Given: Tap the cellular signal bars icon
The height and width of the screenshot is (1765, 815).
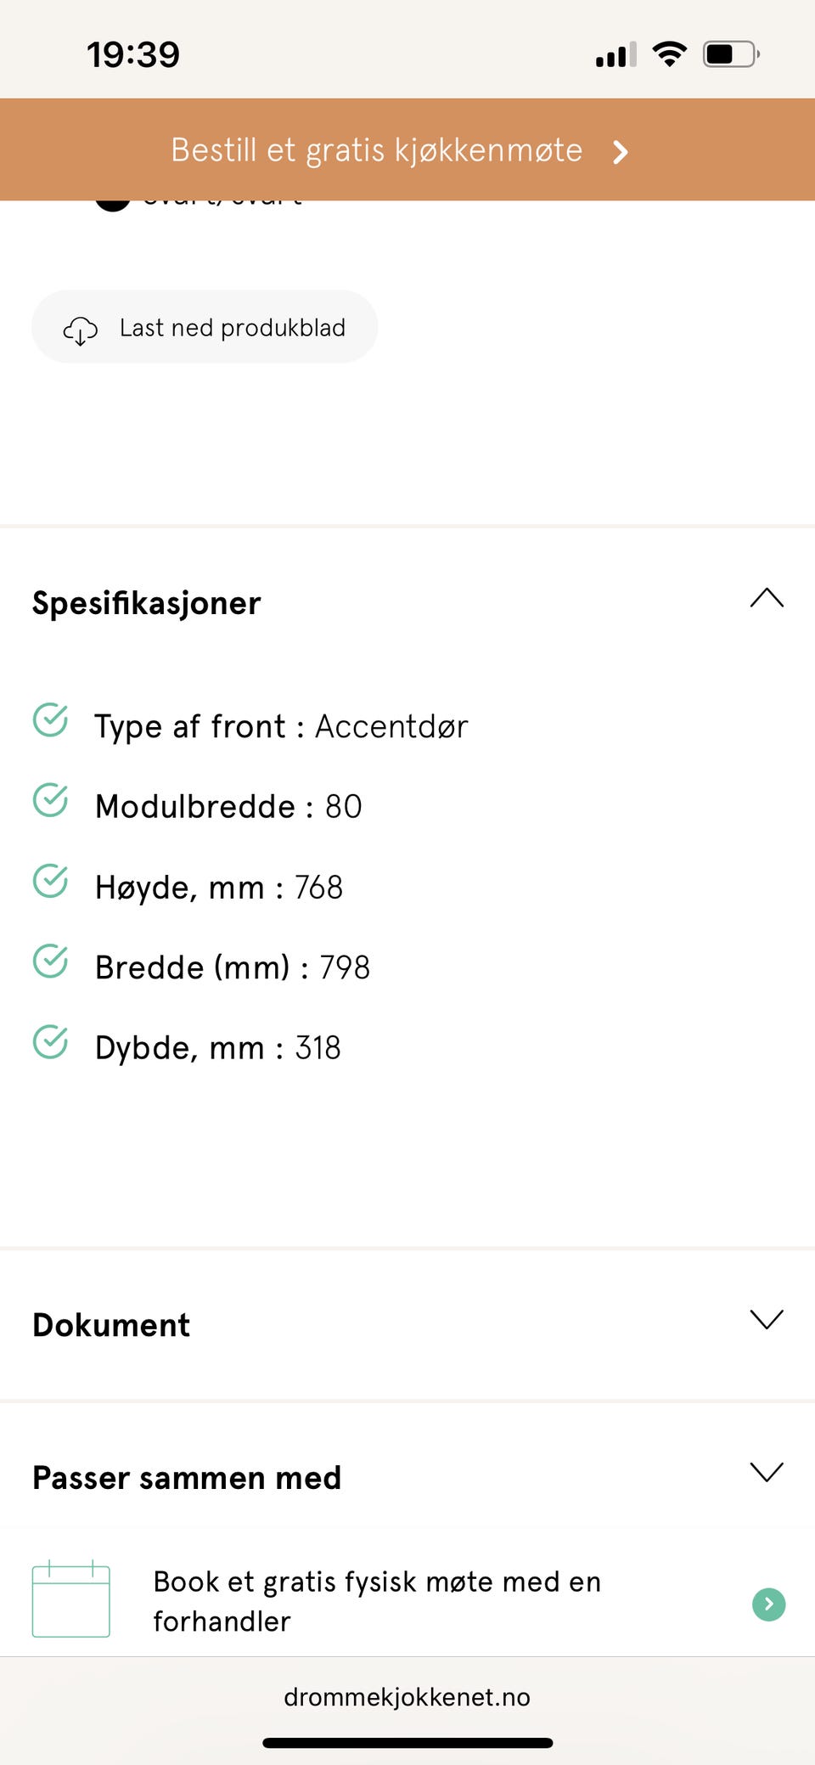Looking at the screenshot, I should click(x=615, y=56).
